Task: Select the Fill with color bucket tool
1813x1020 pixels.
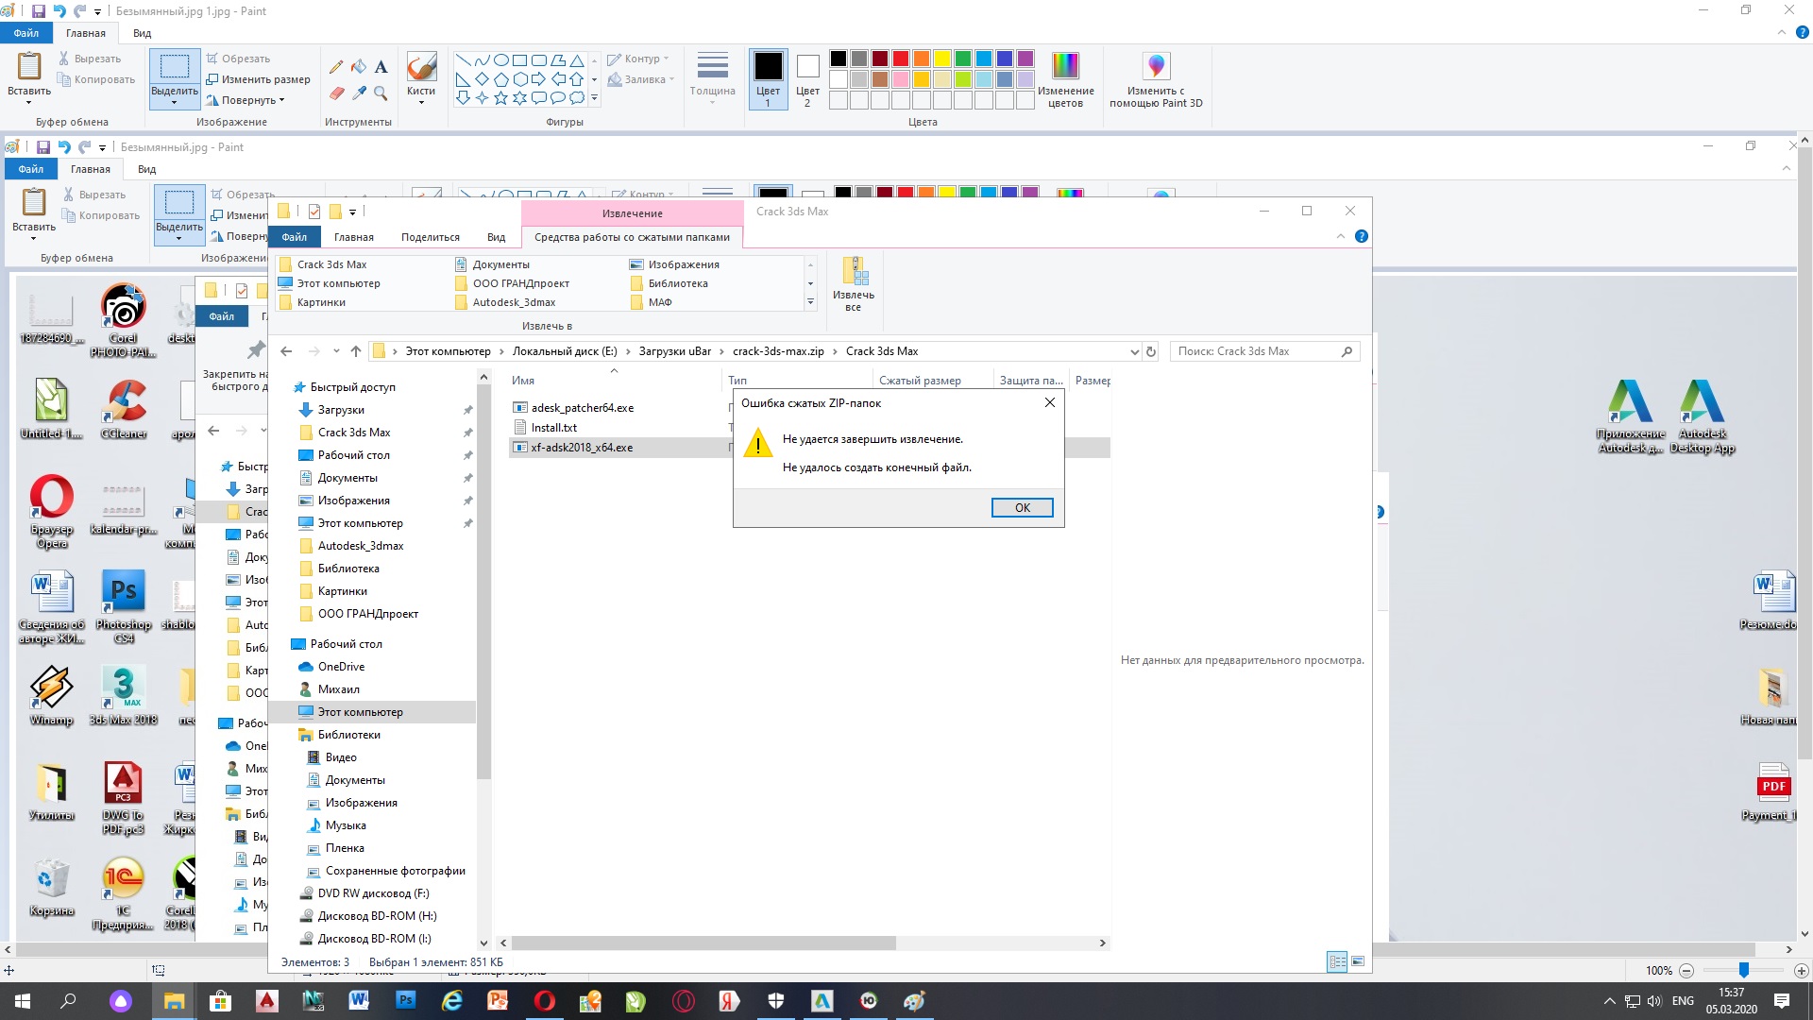Action: pos(359,67)
